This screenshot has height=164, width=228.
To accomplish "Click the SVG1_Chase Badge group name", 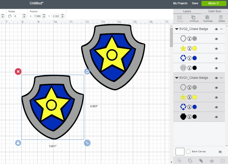I will (x=194, y=78).
